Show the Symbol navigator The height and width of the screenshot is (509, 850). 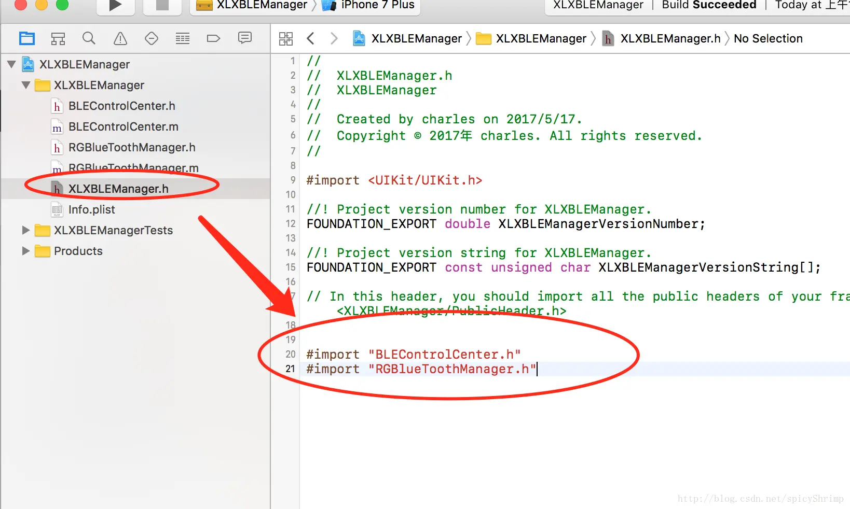coord(58,38)
